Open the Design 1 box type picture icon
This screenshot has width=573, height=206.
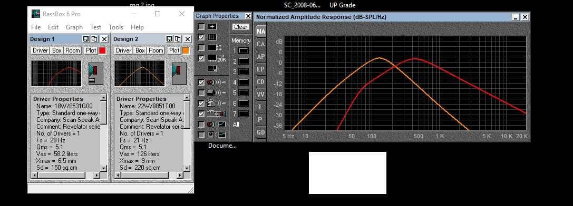(x=96, y=74)
